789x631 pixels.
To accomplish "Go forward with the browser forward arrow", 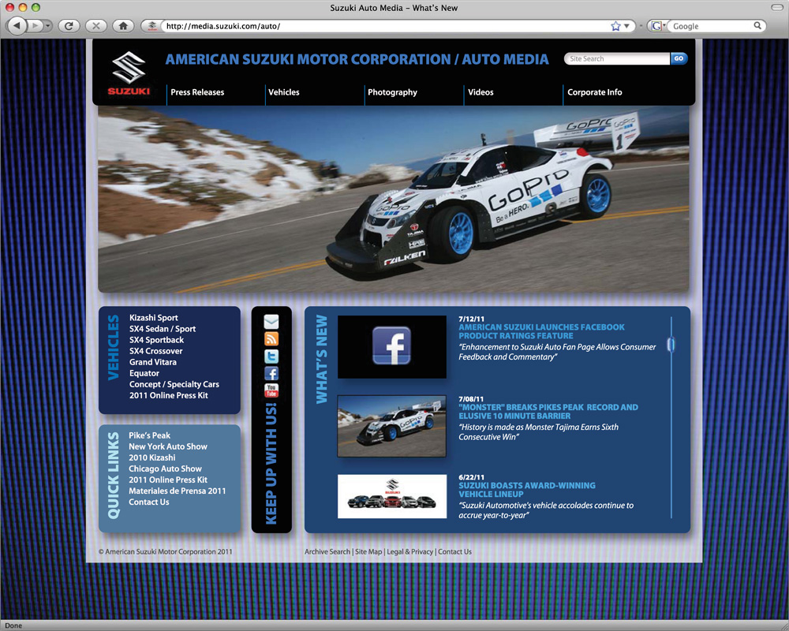I will [x=35, y=26].
